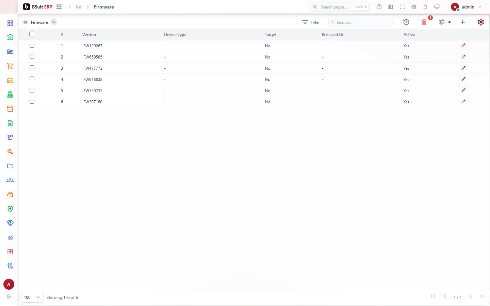Open the apps grid launcher
The height and width of the screenshot is (306, 490).
click(59, 7)
